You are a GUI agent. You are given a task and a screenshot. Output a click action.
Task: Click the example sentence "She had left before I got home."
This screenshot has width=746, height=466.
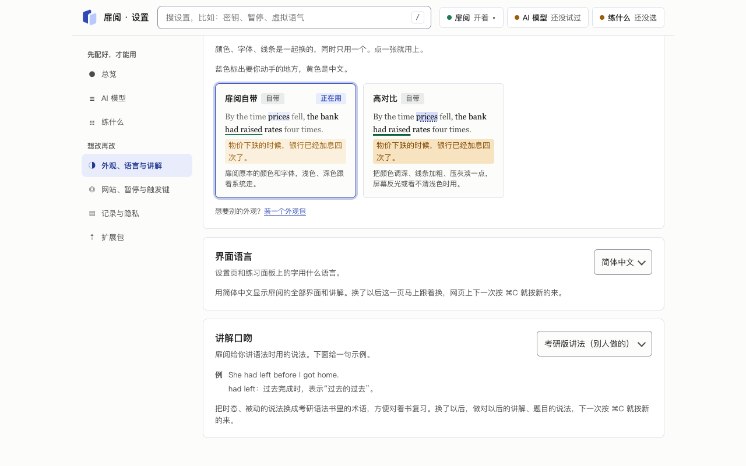pos(283,375)
